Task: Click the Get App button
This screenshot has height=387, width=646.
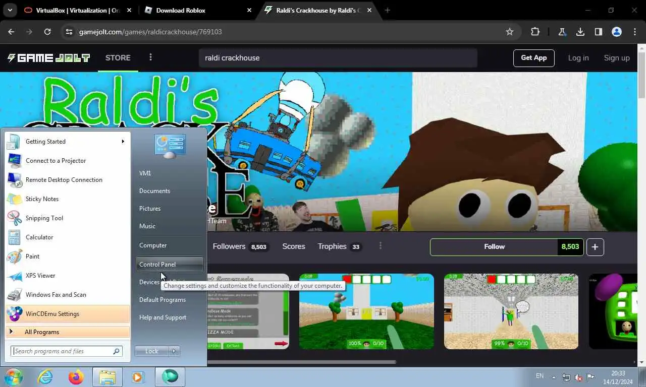Action: click(534, 58)
